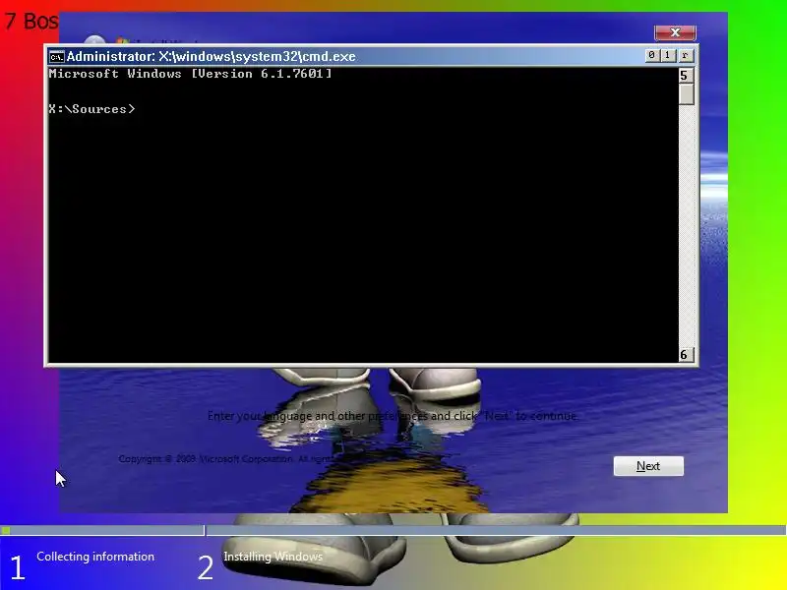Click the command prompt scrollbar down arrow

click(686, 355)
